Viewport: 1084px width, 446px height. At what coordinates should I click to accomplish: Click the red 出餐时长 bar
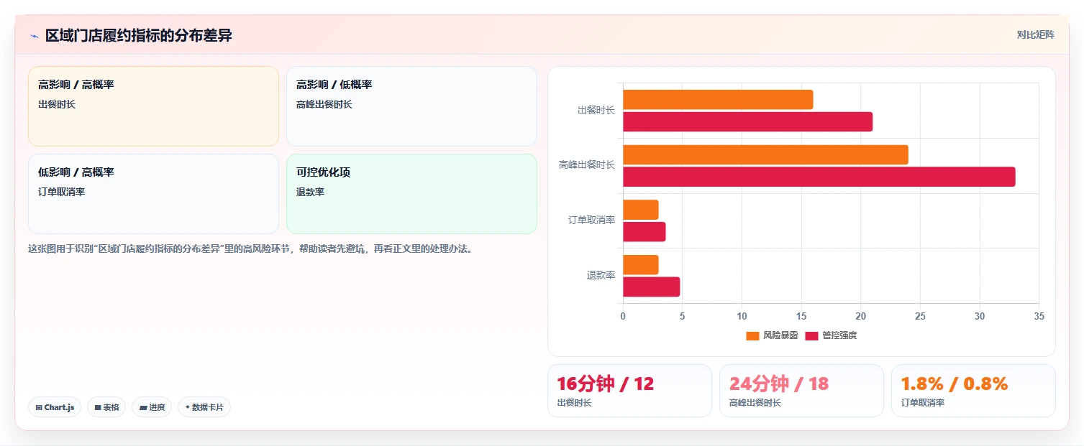747,122
